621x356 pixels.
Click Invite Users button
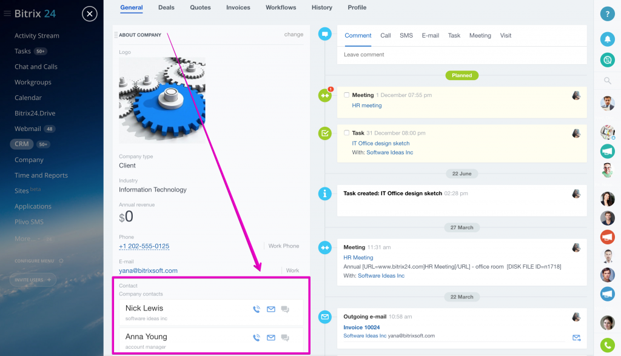[33, 280]
